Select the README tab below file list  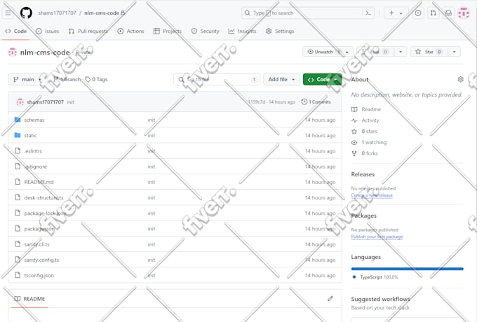29,299
